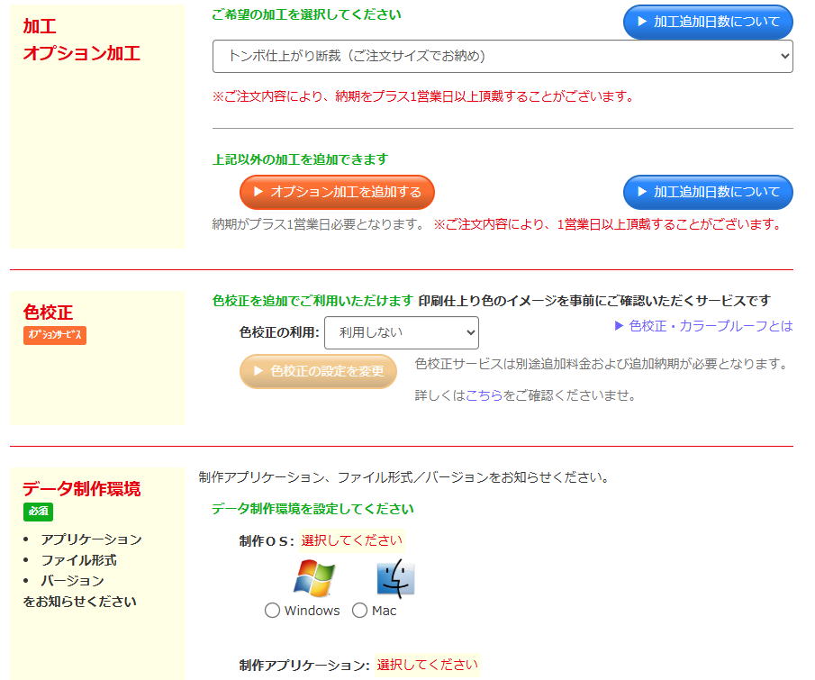Click the ファイル形式 bullet item
This screenshot has width=815, height=680.
(x=78, y=560)
